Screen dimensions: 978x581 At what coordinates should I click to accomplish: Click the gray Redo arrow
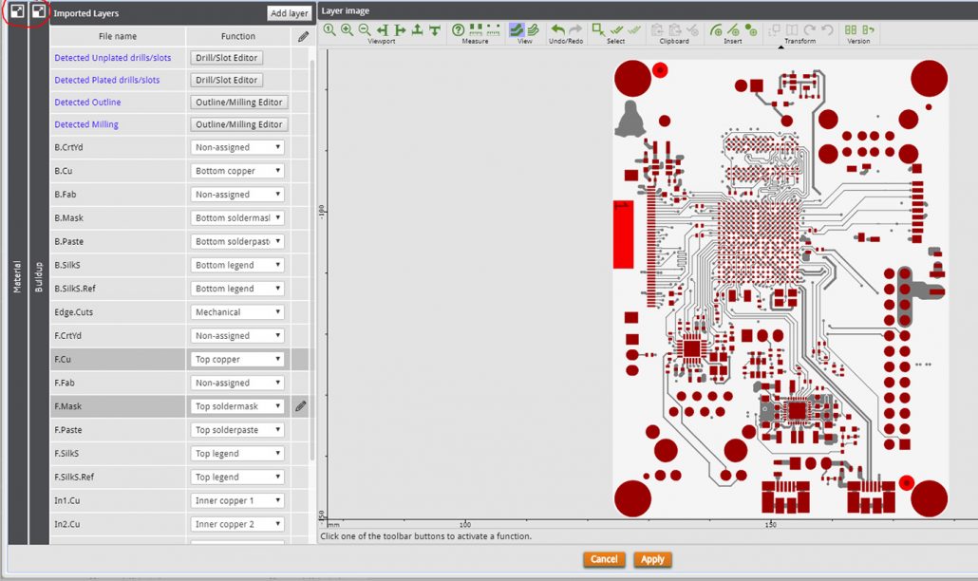tap(575, 30)
